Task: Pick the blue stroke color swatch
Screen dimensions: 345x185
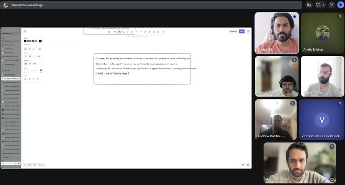Action: tap(33, 41)
